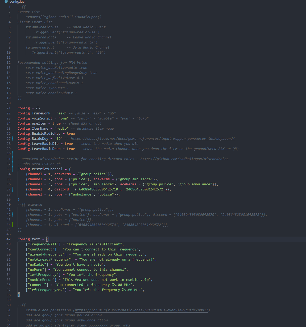
Task: Place cursor on the Config.text opening brace
Action: [47, 239]
